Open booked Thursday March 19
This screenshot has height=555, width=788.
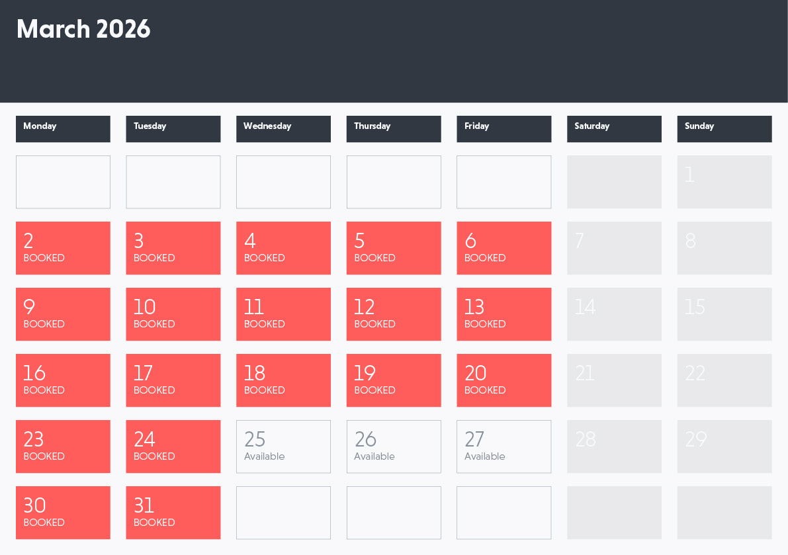394,380
